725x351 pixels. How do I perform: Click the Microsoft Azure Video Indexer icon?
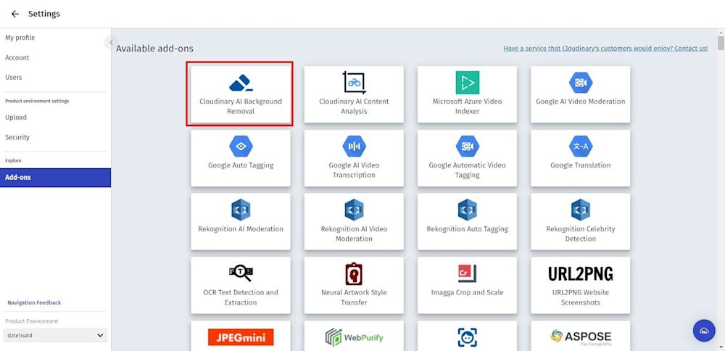point(468,83)
